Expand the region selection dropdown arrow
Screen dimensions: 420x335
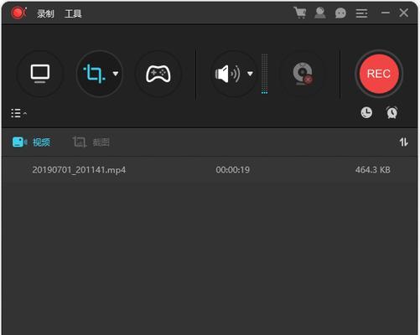click(116, 74)
